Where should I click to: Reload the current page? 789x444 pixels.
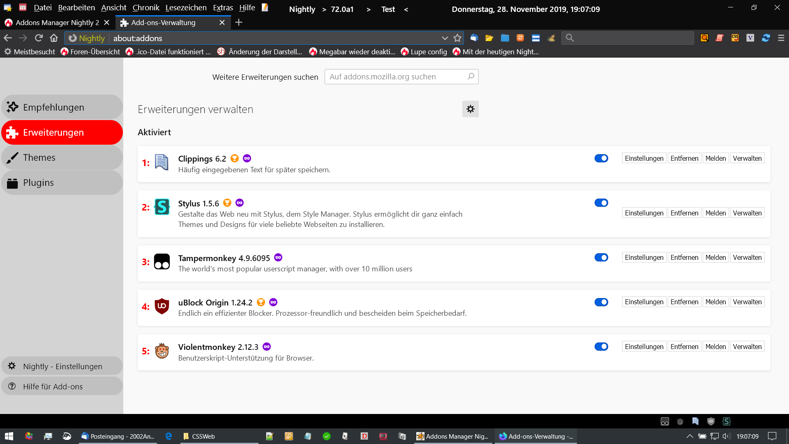tap(39, 38)
